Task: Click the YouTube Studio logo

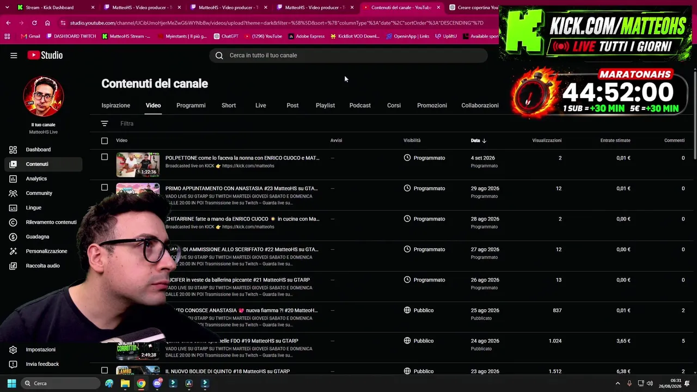Action: [x=45, y=55]
